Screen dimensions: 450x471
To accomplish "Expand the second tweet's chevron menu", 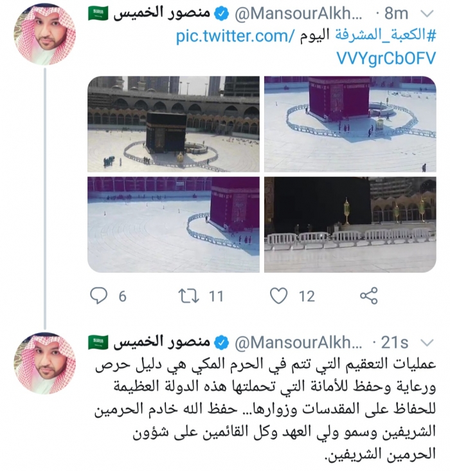I will pos(428,343).
